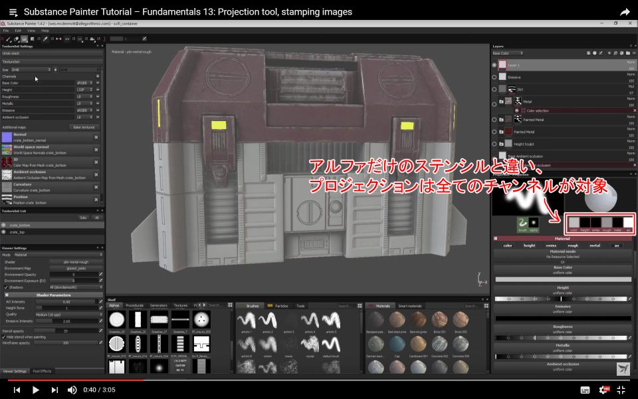Click the add mask circle icon in Layers

[594, 53]
